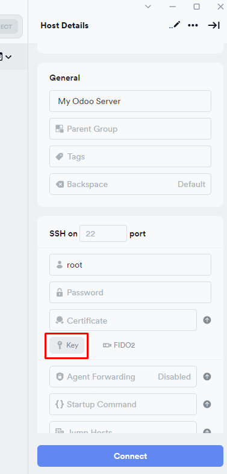Open the title bar chevron dropdown menu

(x=148, y=7)
